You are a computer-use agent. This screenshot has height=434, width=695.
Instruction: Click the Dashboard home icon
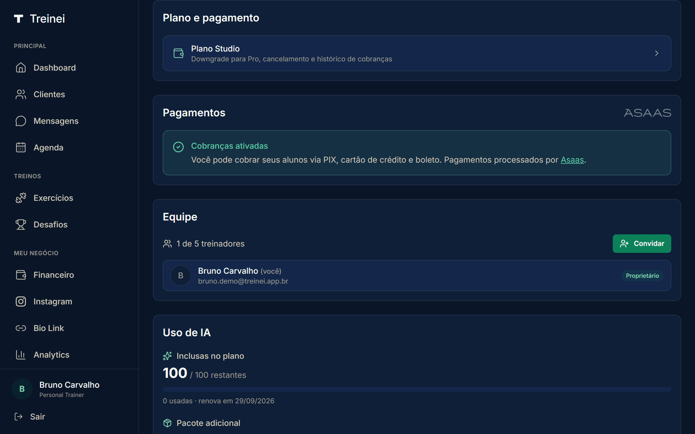tap(21, 68)
